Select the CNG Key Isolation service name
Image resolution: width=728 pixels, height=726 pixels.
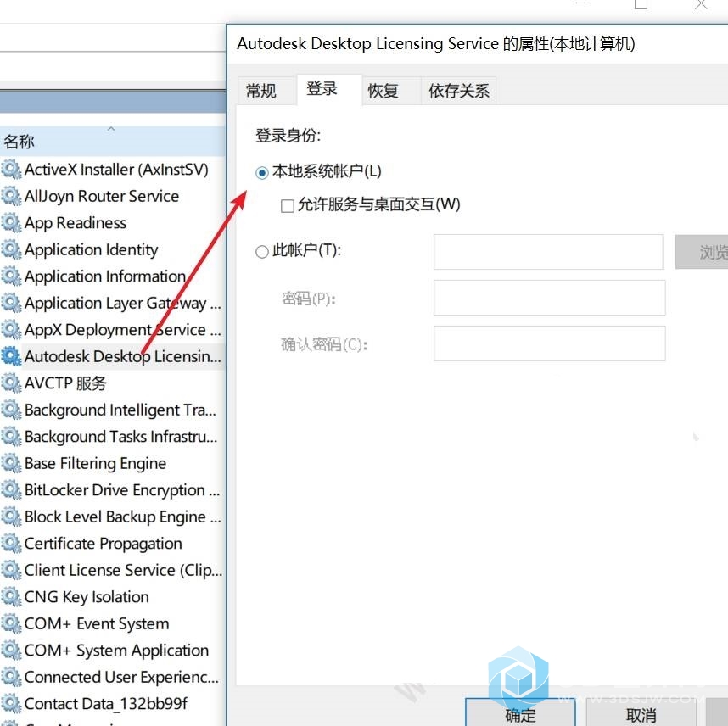click(x=87, y=597)
